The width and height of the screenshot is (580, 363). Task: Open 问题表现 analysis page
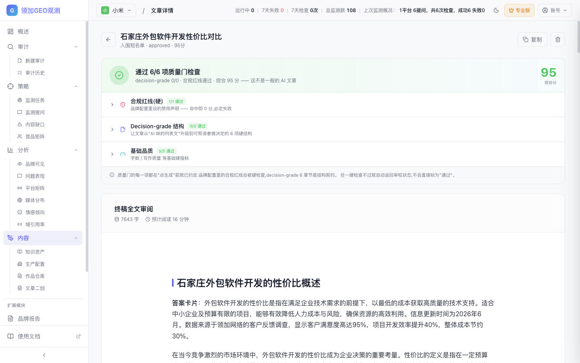point(35,176)
